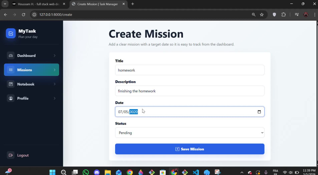Open the Extensions puzzle icon
This screenshot has height=175, width=318.
(x=284, y=15)
